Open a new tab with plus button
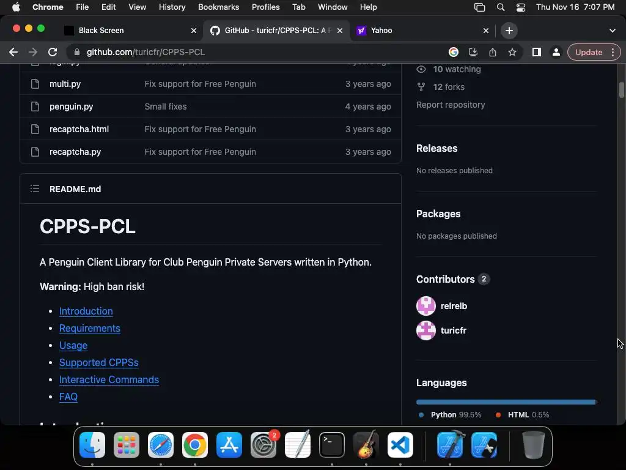Viewport: 626px width, 470px height. coord(509,31)
